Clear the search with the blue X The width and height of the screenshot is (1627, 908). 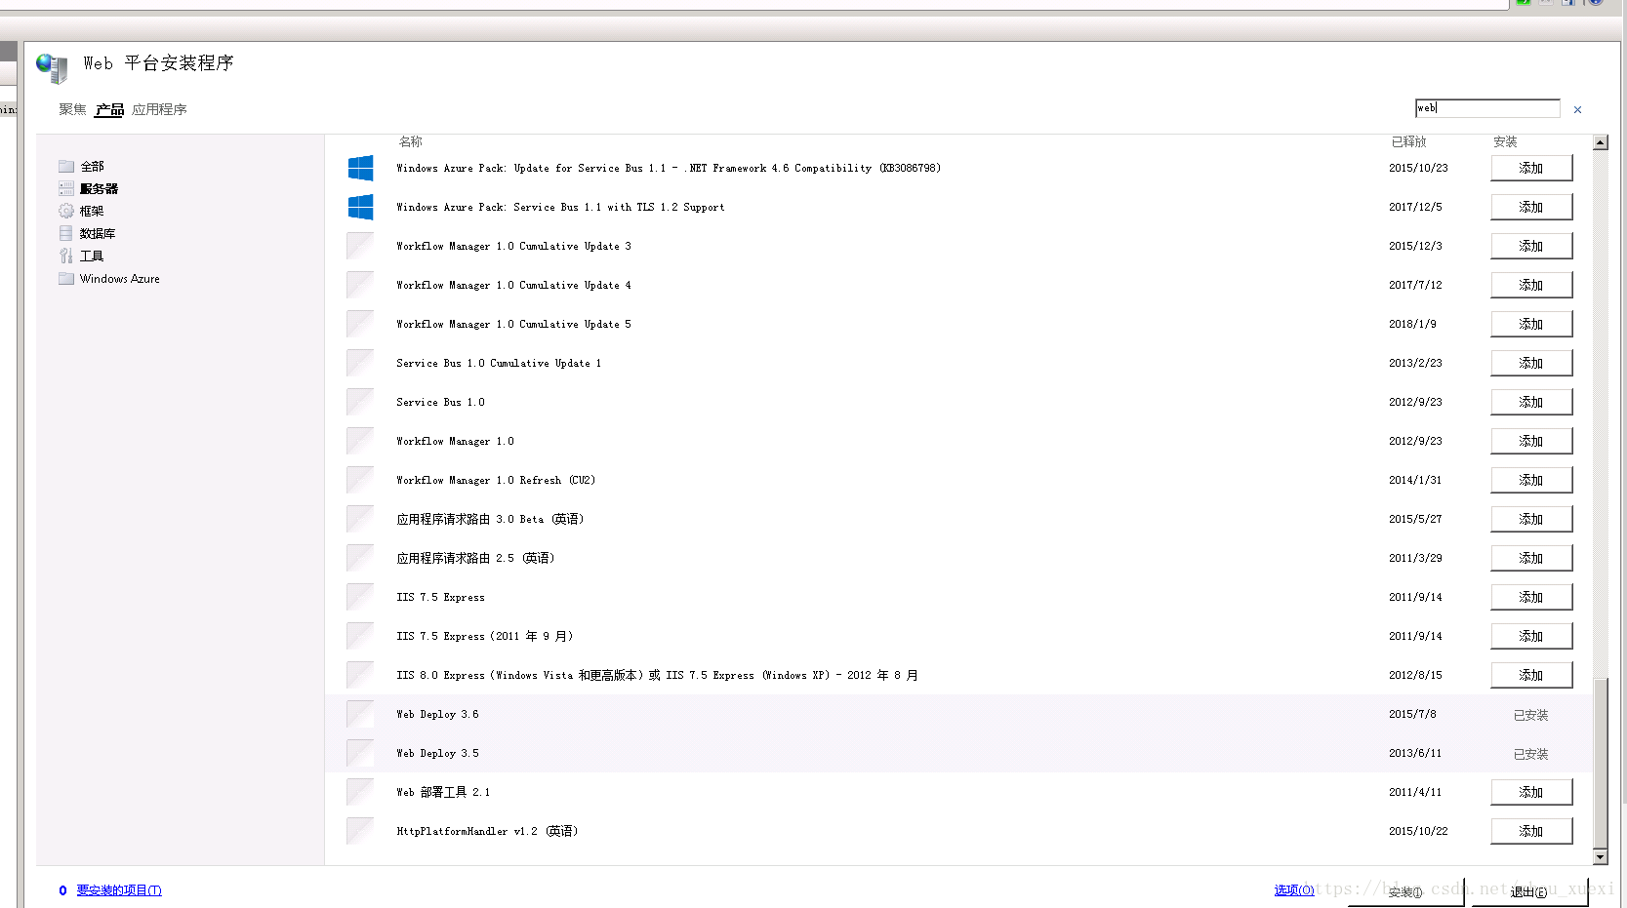coord(1577,109)
